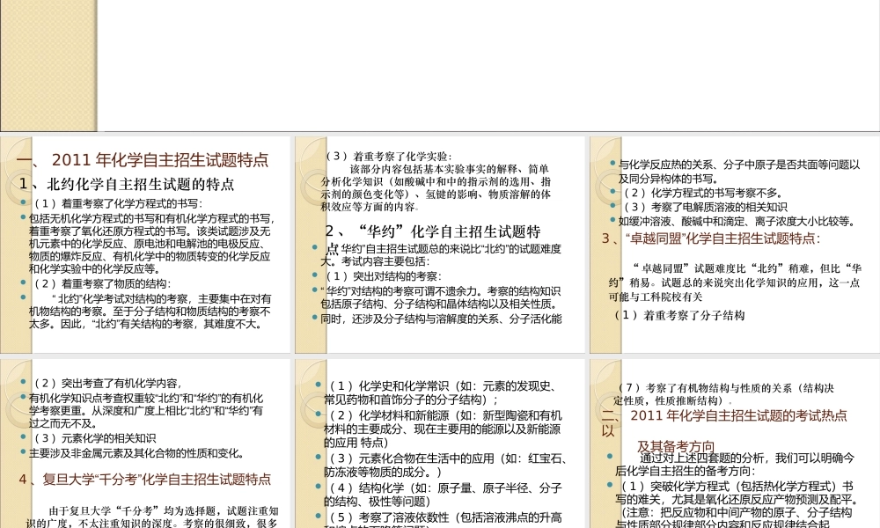Image resolution: width=880 pixels, height=528 pixels.
Task: Click the bullet '(3)元素化学的相关知识'
Action: click(94, 438)
